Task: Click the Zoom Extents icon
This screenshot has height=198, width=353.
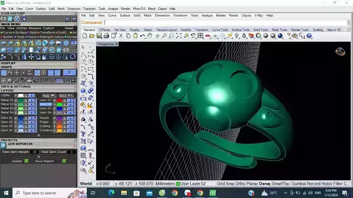Action: click(179, 36)
